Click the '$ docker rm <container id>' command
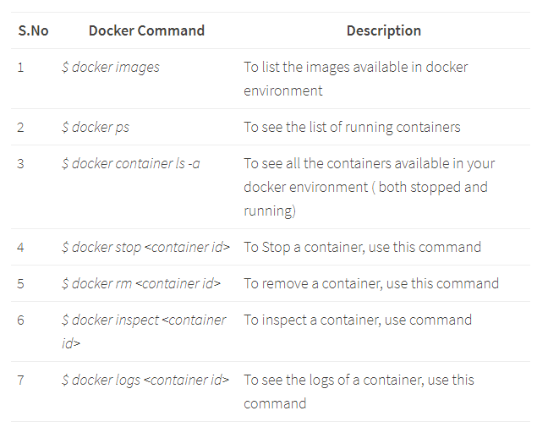The height and width of the screenshot is (438, 548). (x=140, y=283)
